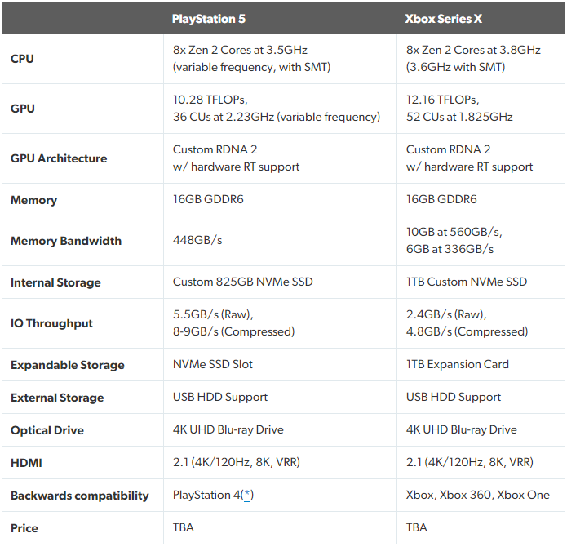This screenshot has width=567, height=547.
Task: Click the Internal Storage row label
Action: 55,282
